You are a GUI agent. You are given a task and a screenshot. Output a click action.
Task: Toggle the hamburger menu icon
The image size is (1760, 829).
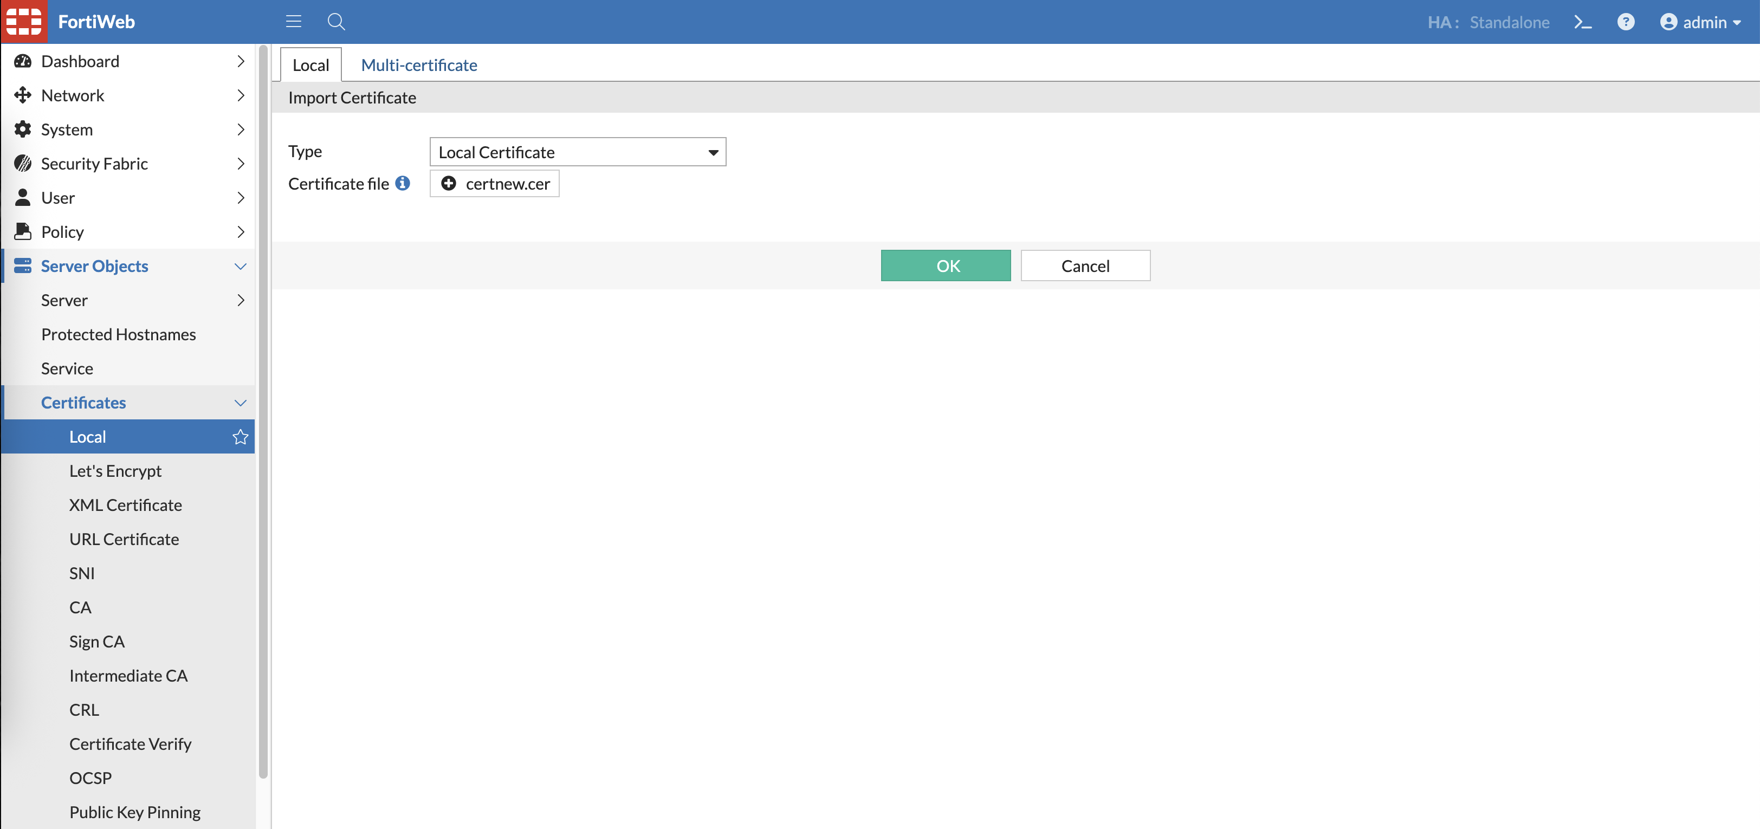[x=294, y=22]
